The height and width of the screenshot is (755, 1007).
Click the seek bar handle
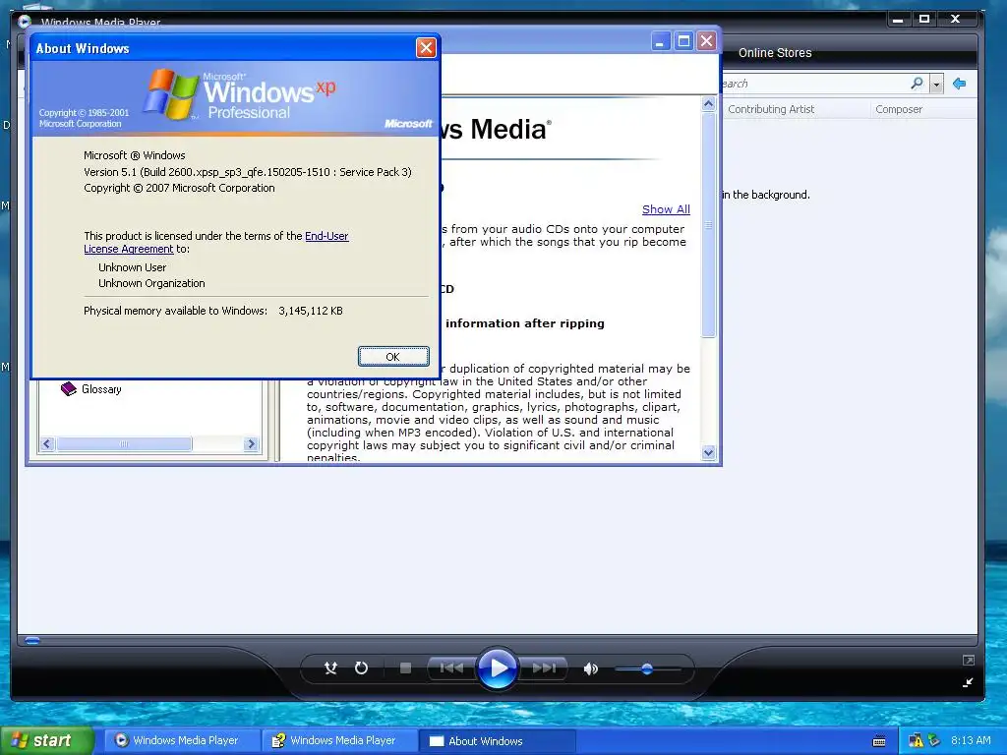tap(32, 640)
